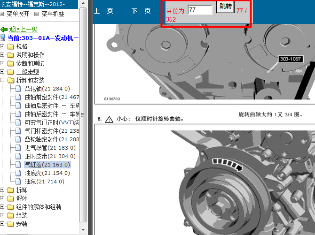315x235 pixels.
Task: Go to previous page with 上一页
Action: point(103,11)
